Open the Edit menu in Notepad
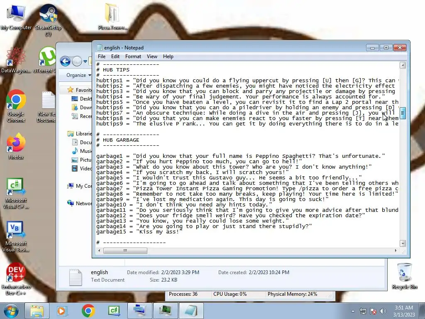This screenshot has height=319, width=425. pos(115,56)
